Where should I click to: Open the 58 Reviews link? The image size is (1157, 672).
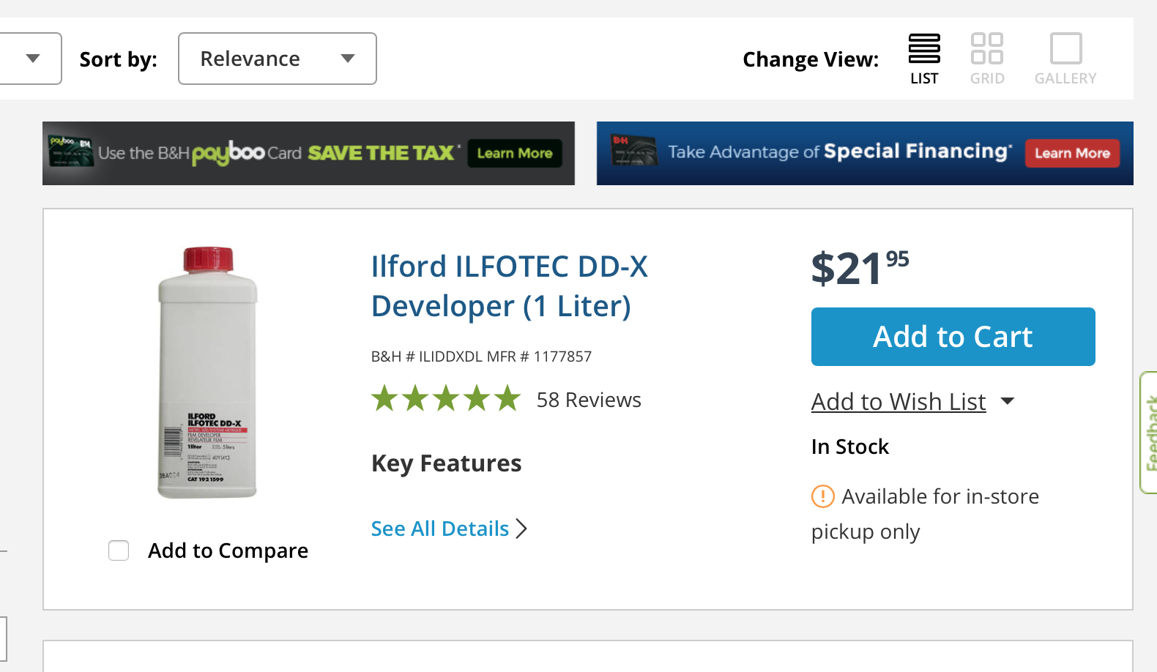[x=589, y=400]
